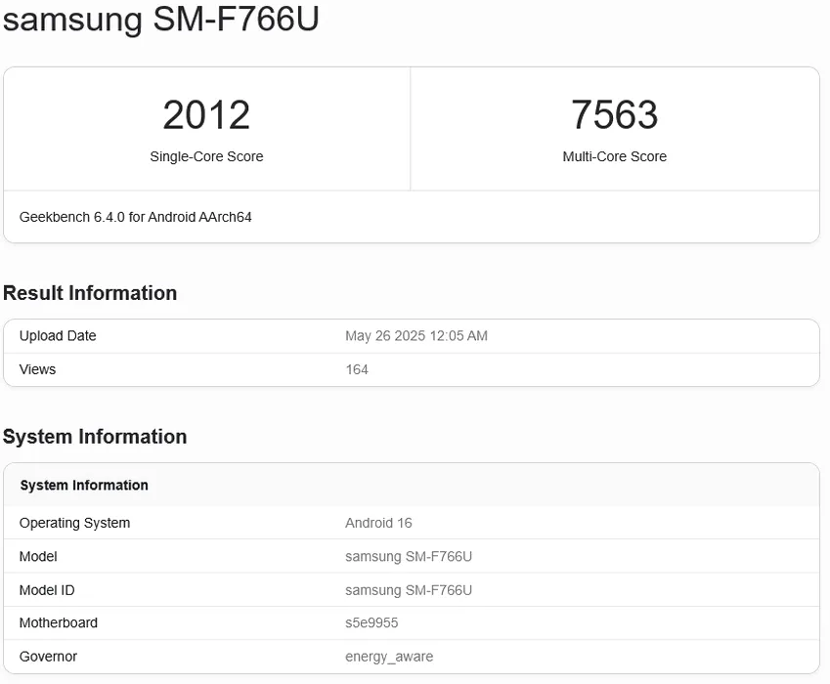
Task: Click the Views row label
Action: click(37, 369)
